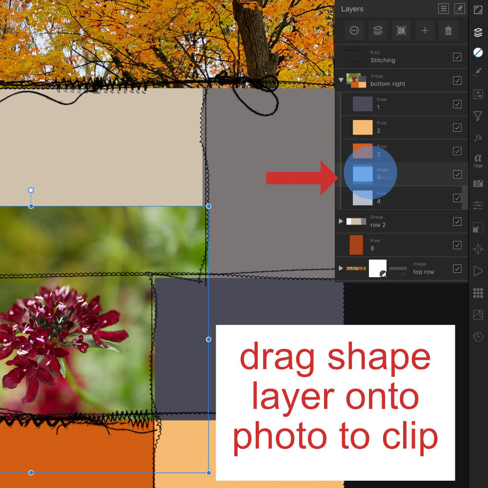This screenshot has width=488, height=488.
Task: Open the Stock camera studio icon
Action: [x=478, y=183]
